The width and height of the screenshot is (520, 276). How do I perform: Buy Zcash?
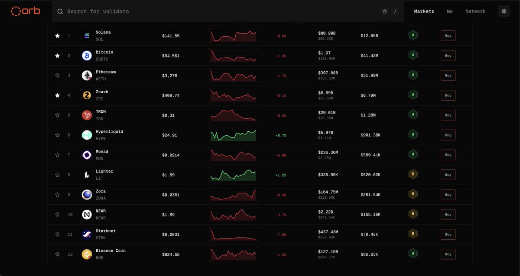point(448,95)
